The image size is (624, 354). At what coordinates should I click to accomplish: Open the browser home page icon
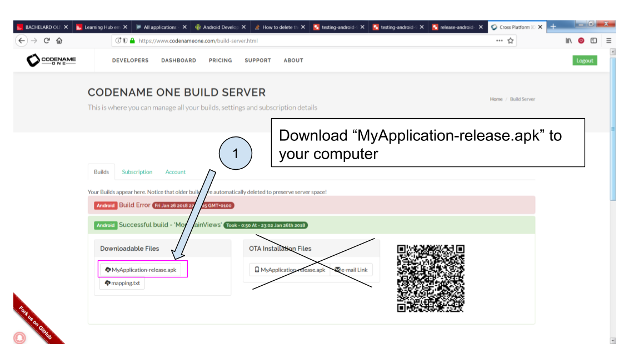tap(59, 41)
